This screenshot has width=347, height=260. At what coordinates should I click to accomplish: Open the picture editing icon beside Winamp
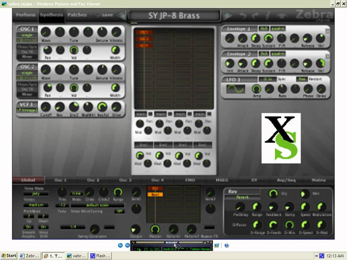217,245
